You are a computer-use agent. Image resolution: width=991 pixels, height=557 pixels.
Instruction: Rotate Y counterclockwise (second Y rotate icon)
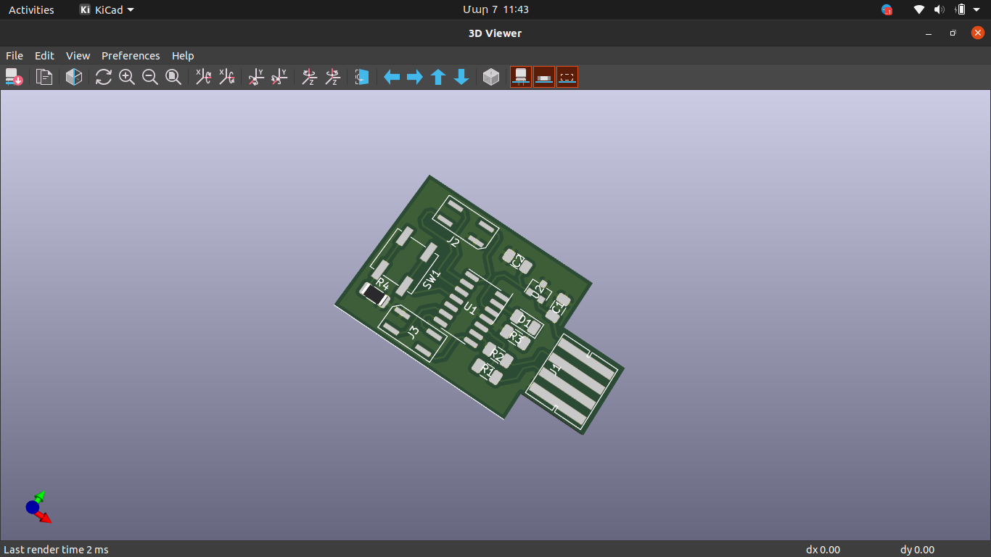click(279, 77)
